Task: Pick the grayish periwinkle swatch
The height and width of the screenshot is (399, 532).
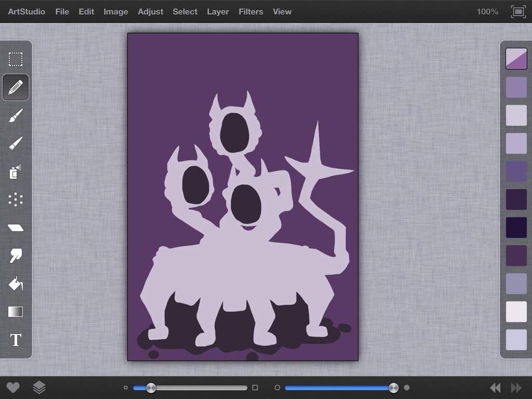Action: [x=516, y=284]
